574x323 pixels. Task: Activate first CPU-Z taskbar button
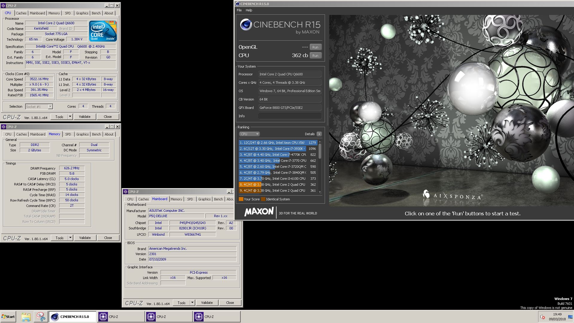[121, 317]
